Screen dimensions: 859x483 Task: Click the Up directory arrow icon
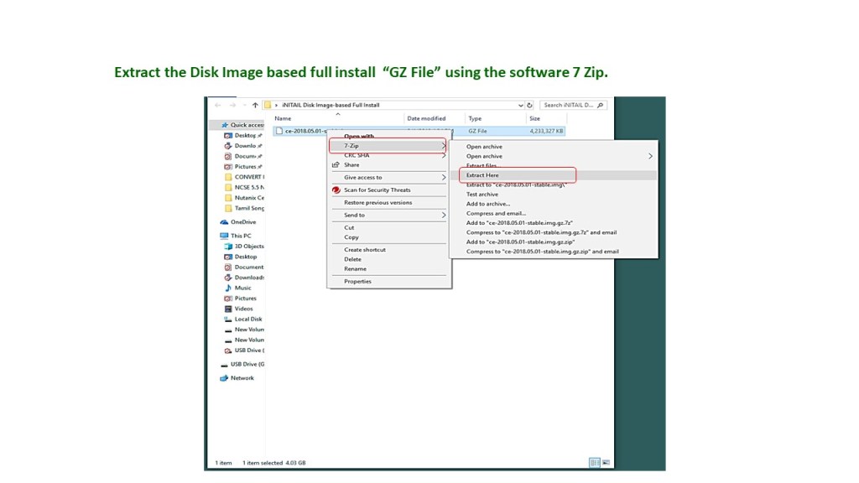coord(255,106)
